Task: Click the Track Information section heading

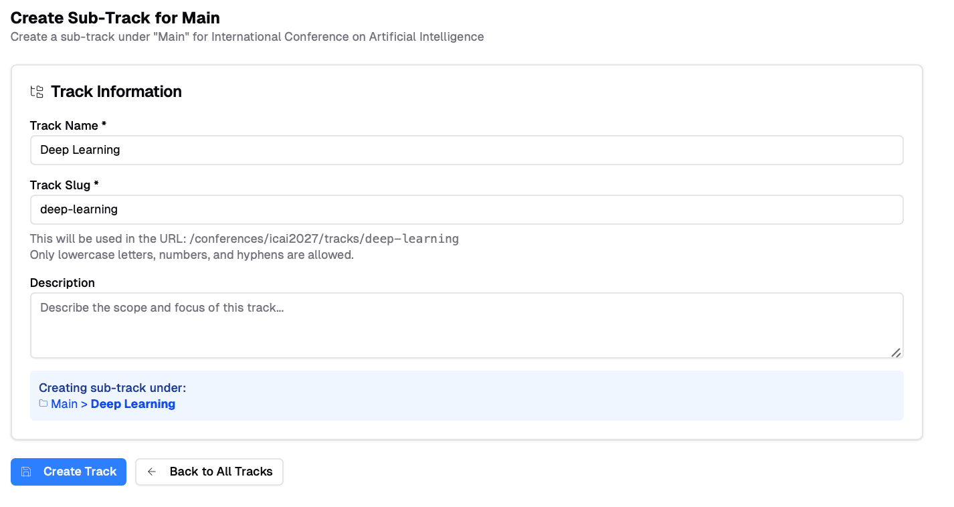Action: (116, 92)
